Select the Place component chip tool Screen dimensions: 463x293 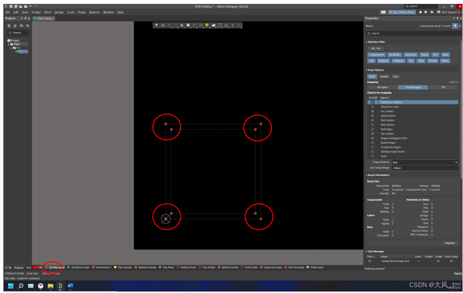coord(188,25)
